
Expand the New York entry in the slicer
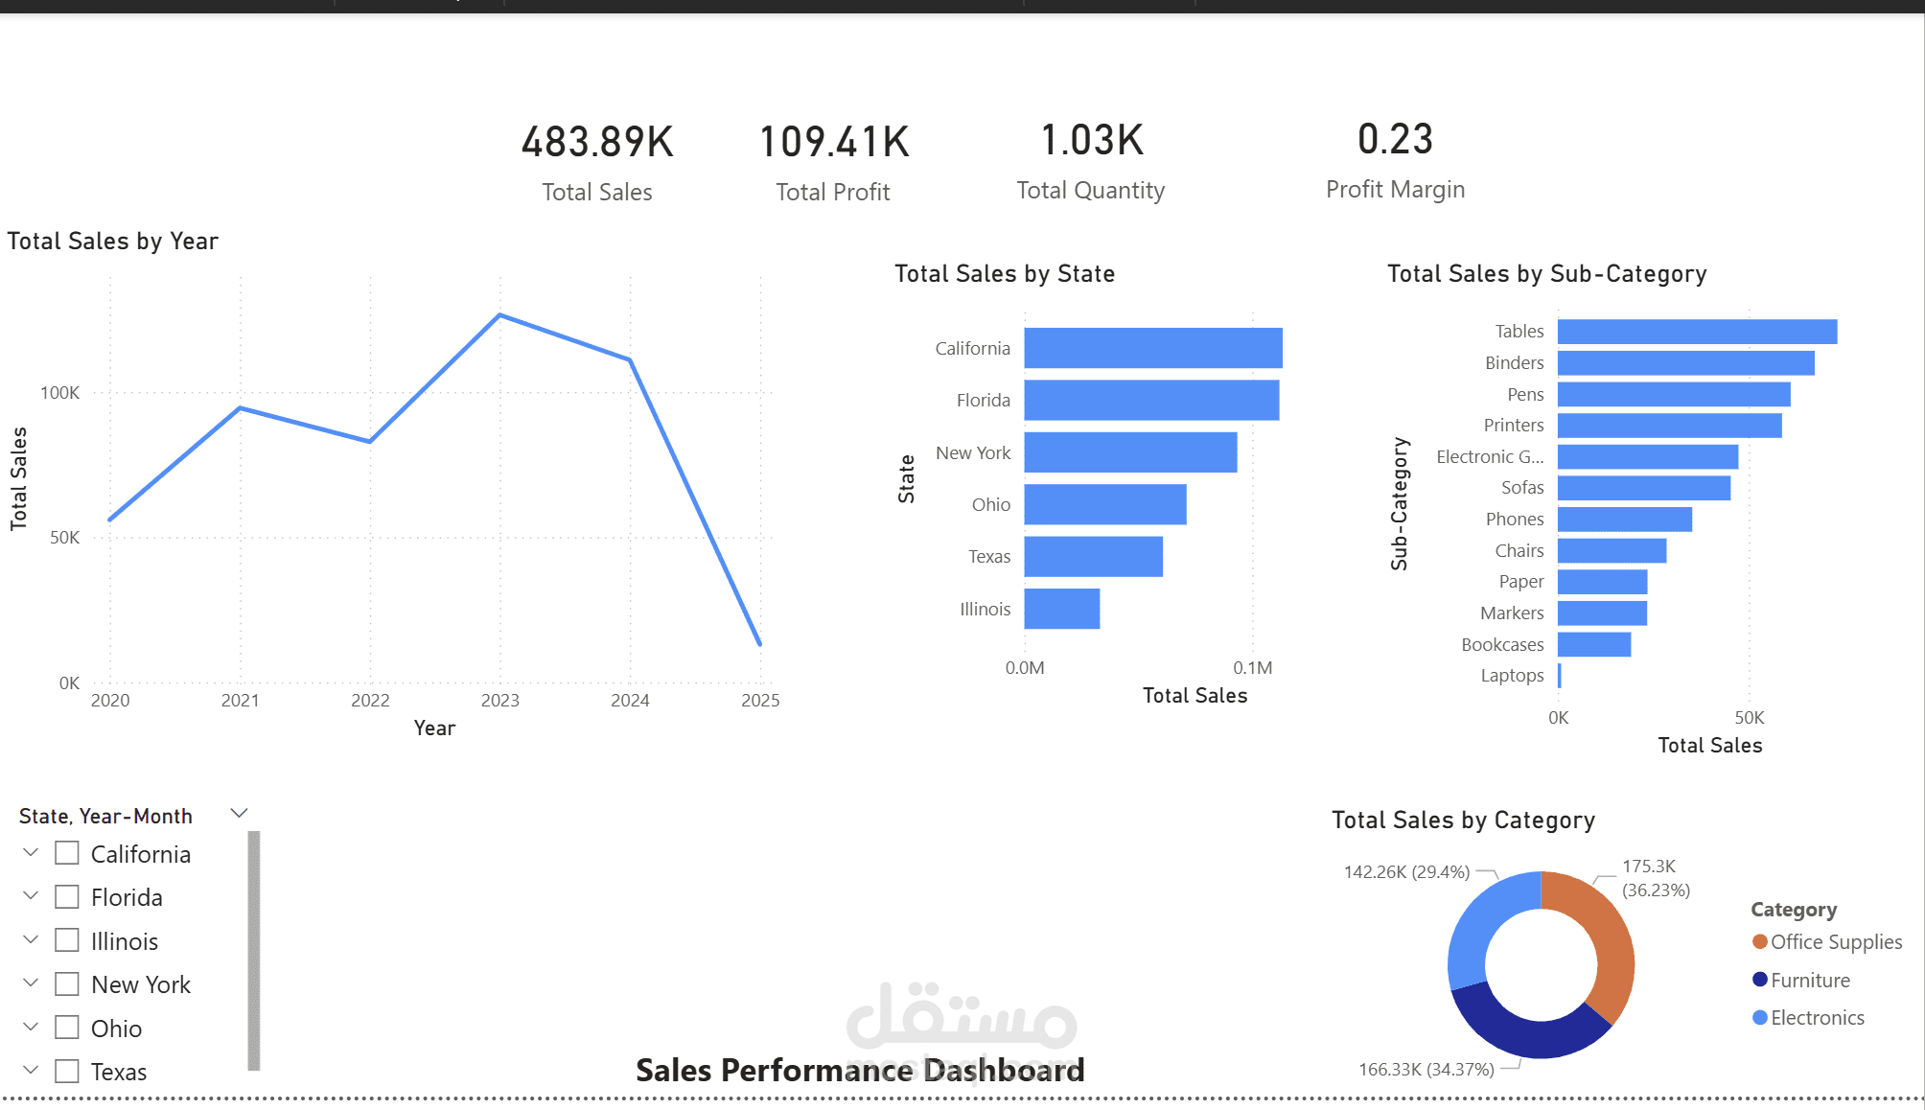click(29, 982)
